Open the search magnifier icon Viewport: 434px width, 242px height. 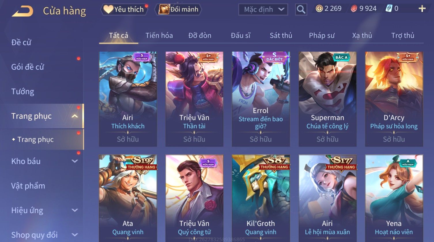coord(301,9)
